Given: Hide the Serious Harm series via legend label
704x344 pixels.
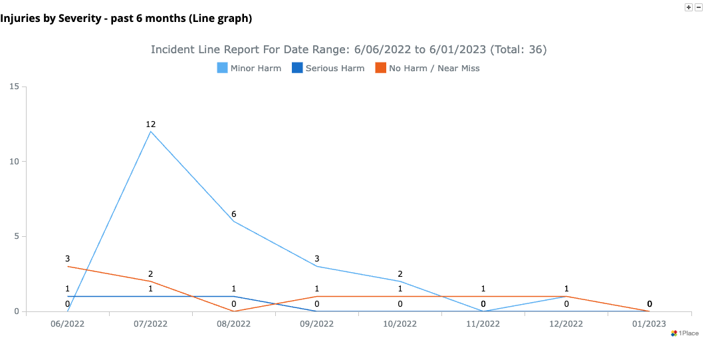Looking at the screenshot, I should pos(334,68).
